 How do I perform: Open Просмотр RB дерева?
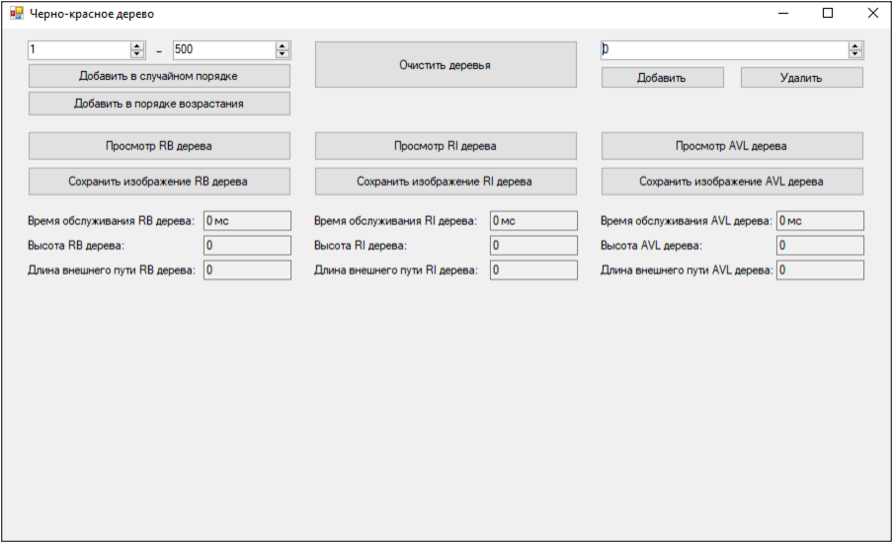[159, 146]
